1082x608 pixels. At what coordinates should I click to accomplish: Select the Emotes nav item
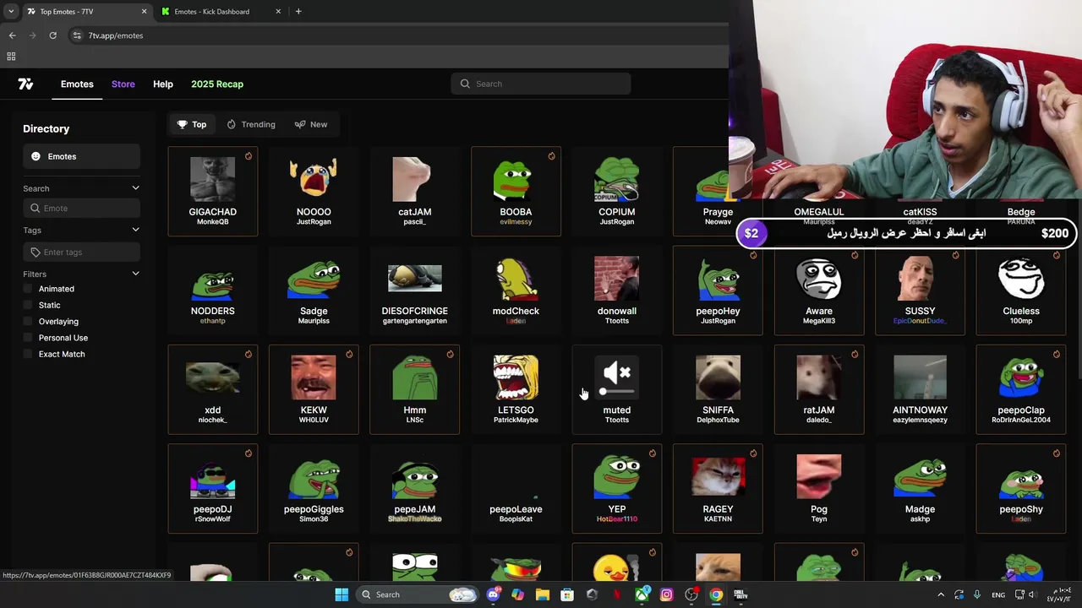coord(77,84)
